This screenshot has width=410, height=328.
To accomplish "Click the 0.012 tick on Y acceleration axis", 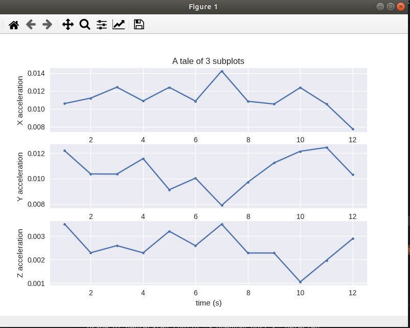I will [x=36, y=154].
